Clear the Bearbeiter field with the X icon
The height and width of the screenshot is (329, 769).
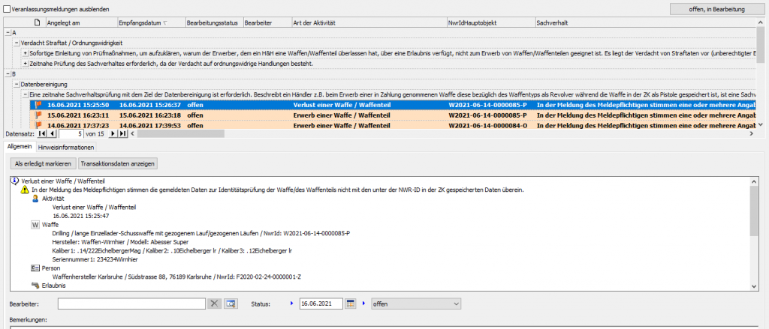pyautogui.click(x=214, y=304)
